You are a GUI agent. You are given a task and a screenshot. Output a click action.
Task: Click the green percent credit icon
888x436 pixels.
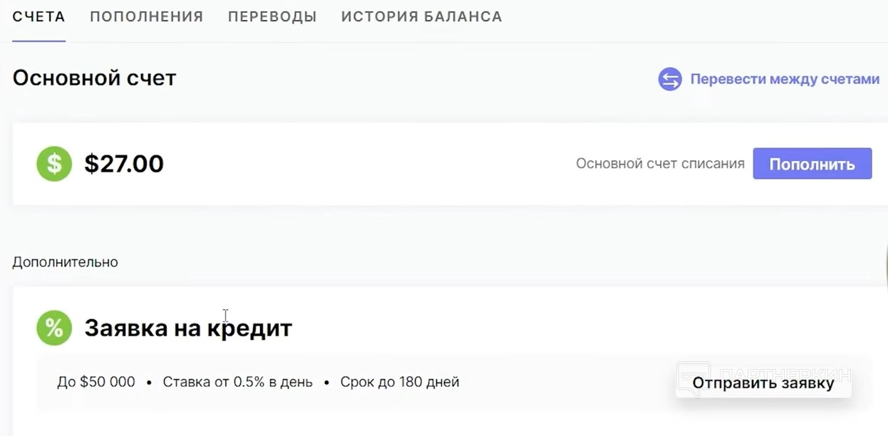tap(54, 328)
